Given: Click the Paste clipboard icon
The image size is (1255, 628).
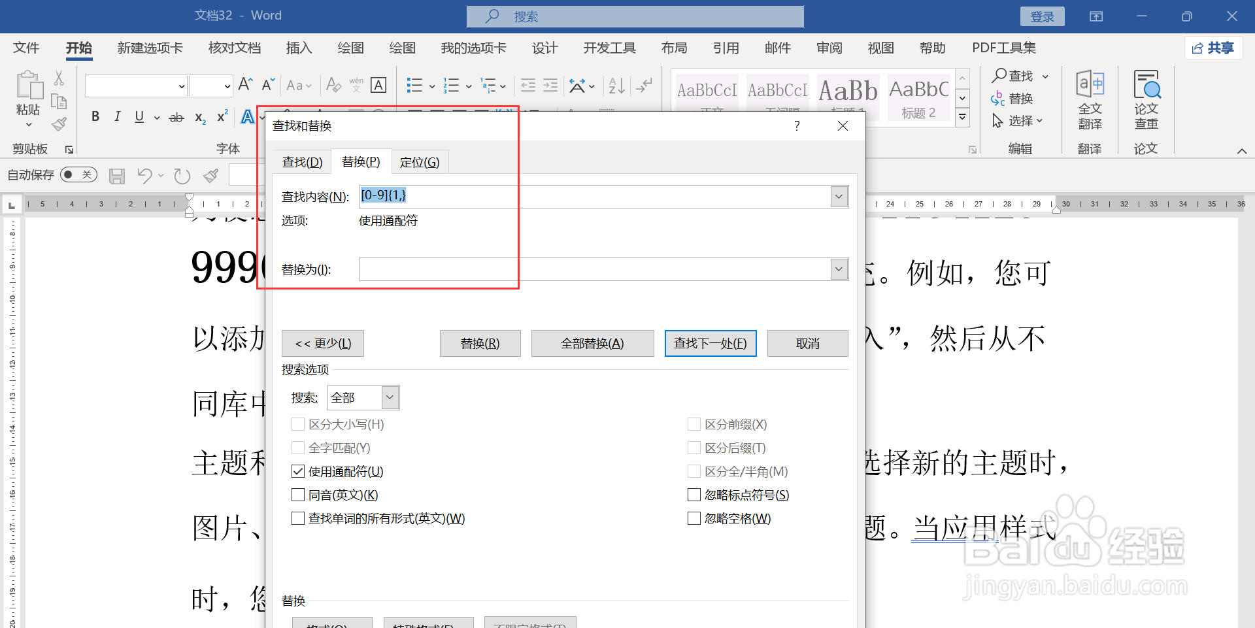Looking at the screenshot, I should (29, 86).
